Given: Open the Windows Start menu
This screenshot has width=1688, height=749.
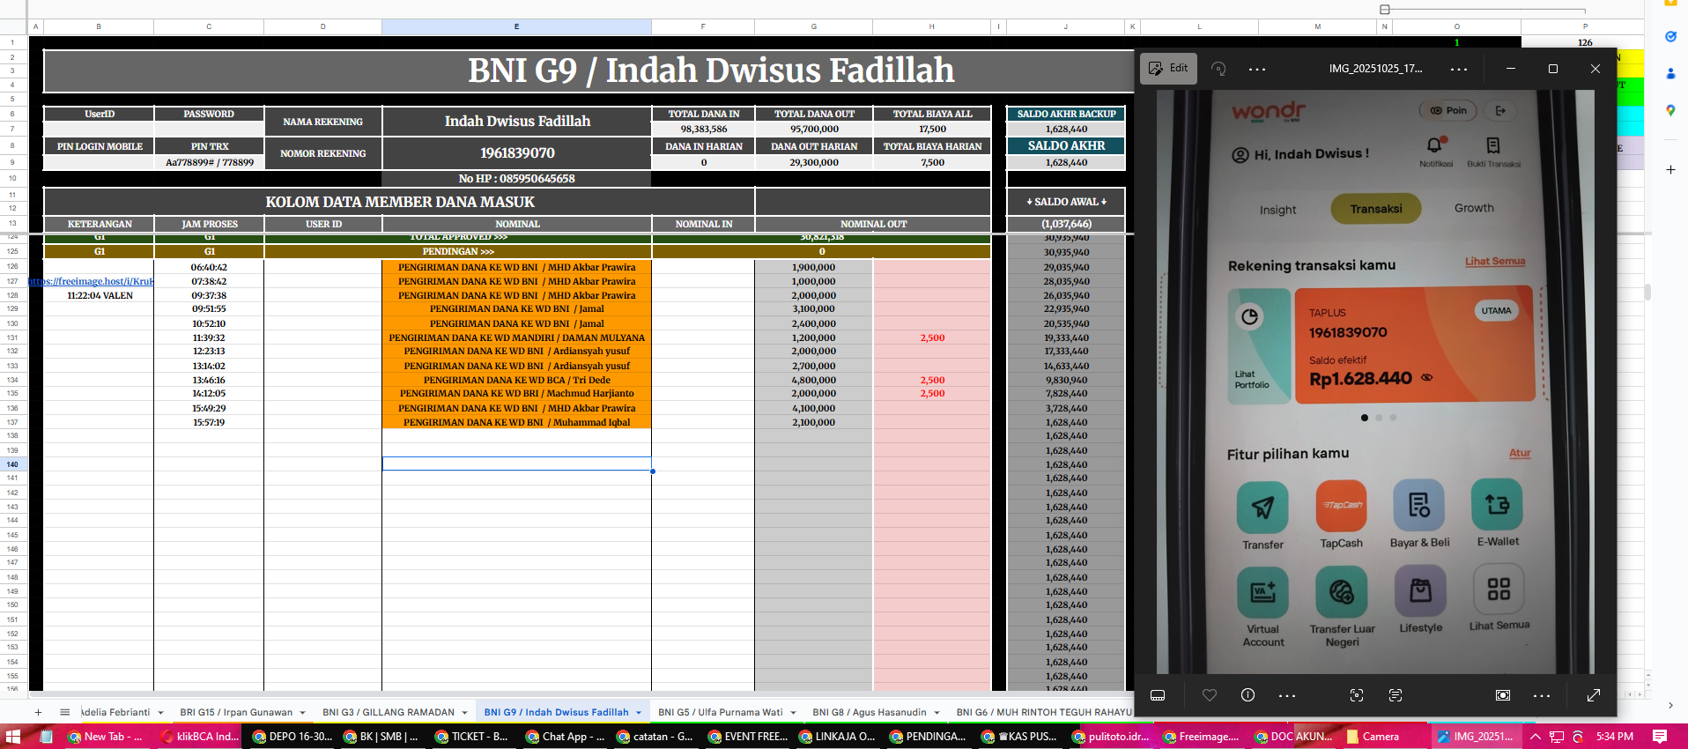Looking at the screenshot, I should pos(13,736).
